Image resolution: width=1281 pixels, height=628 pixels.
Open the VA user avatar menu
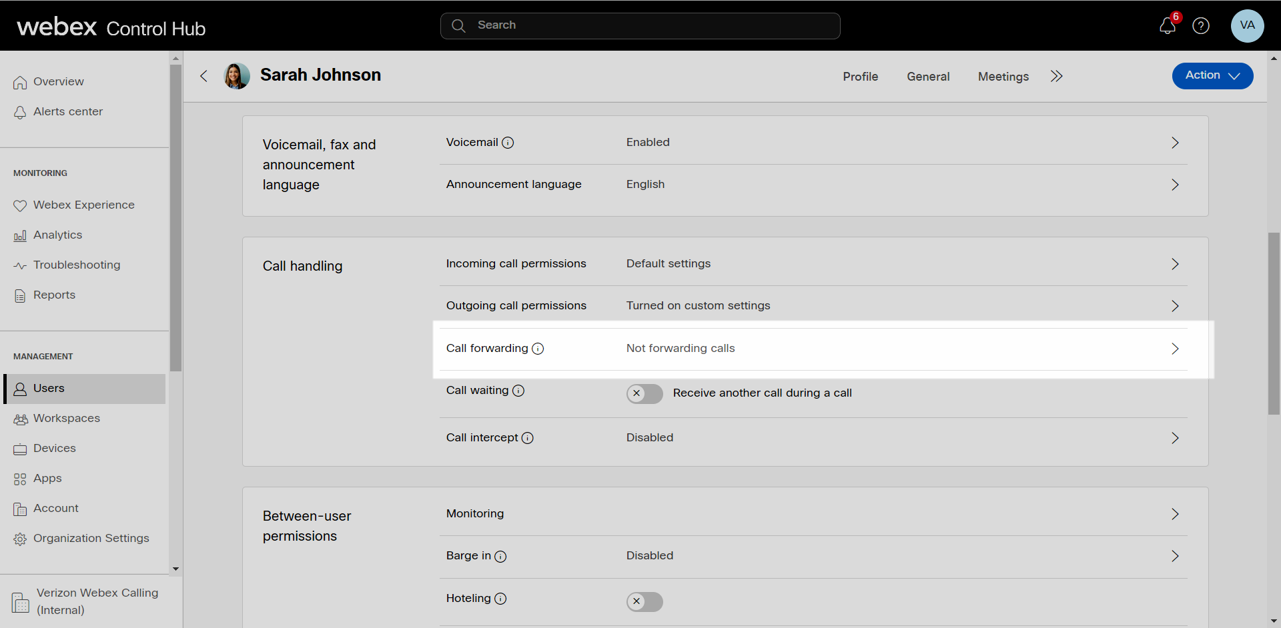coord(1247,26)
